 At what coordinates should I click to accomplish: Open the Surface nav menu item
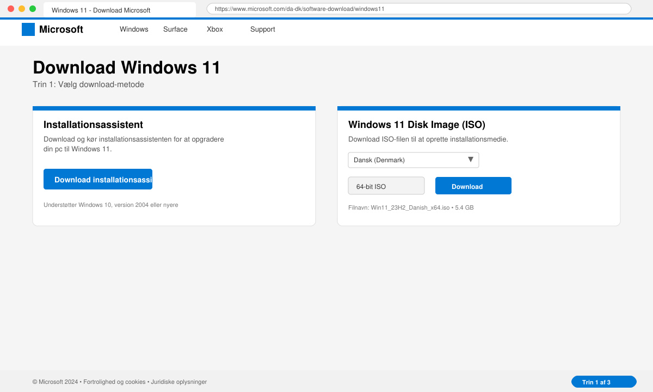pyautogui.click(x=175, y=29)
